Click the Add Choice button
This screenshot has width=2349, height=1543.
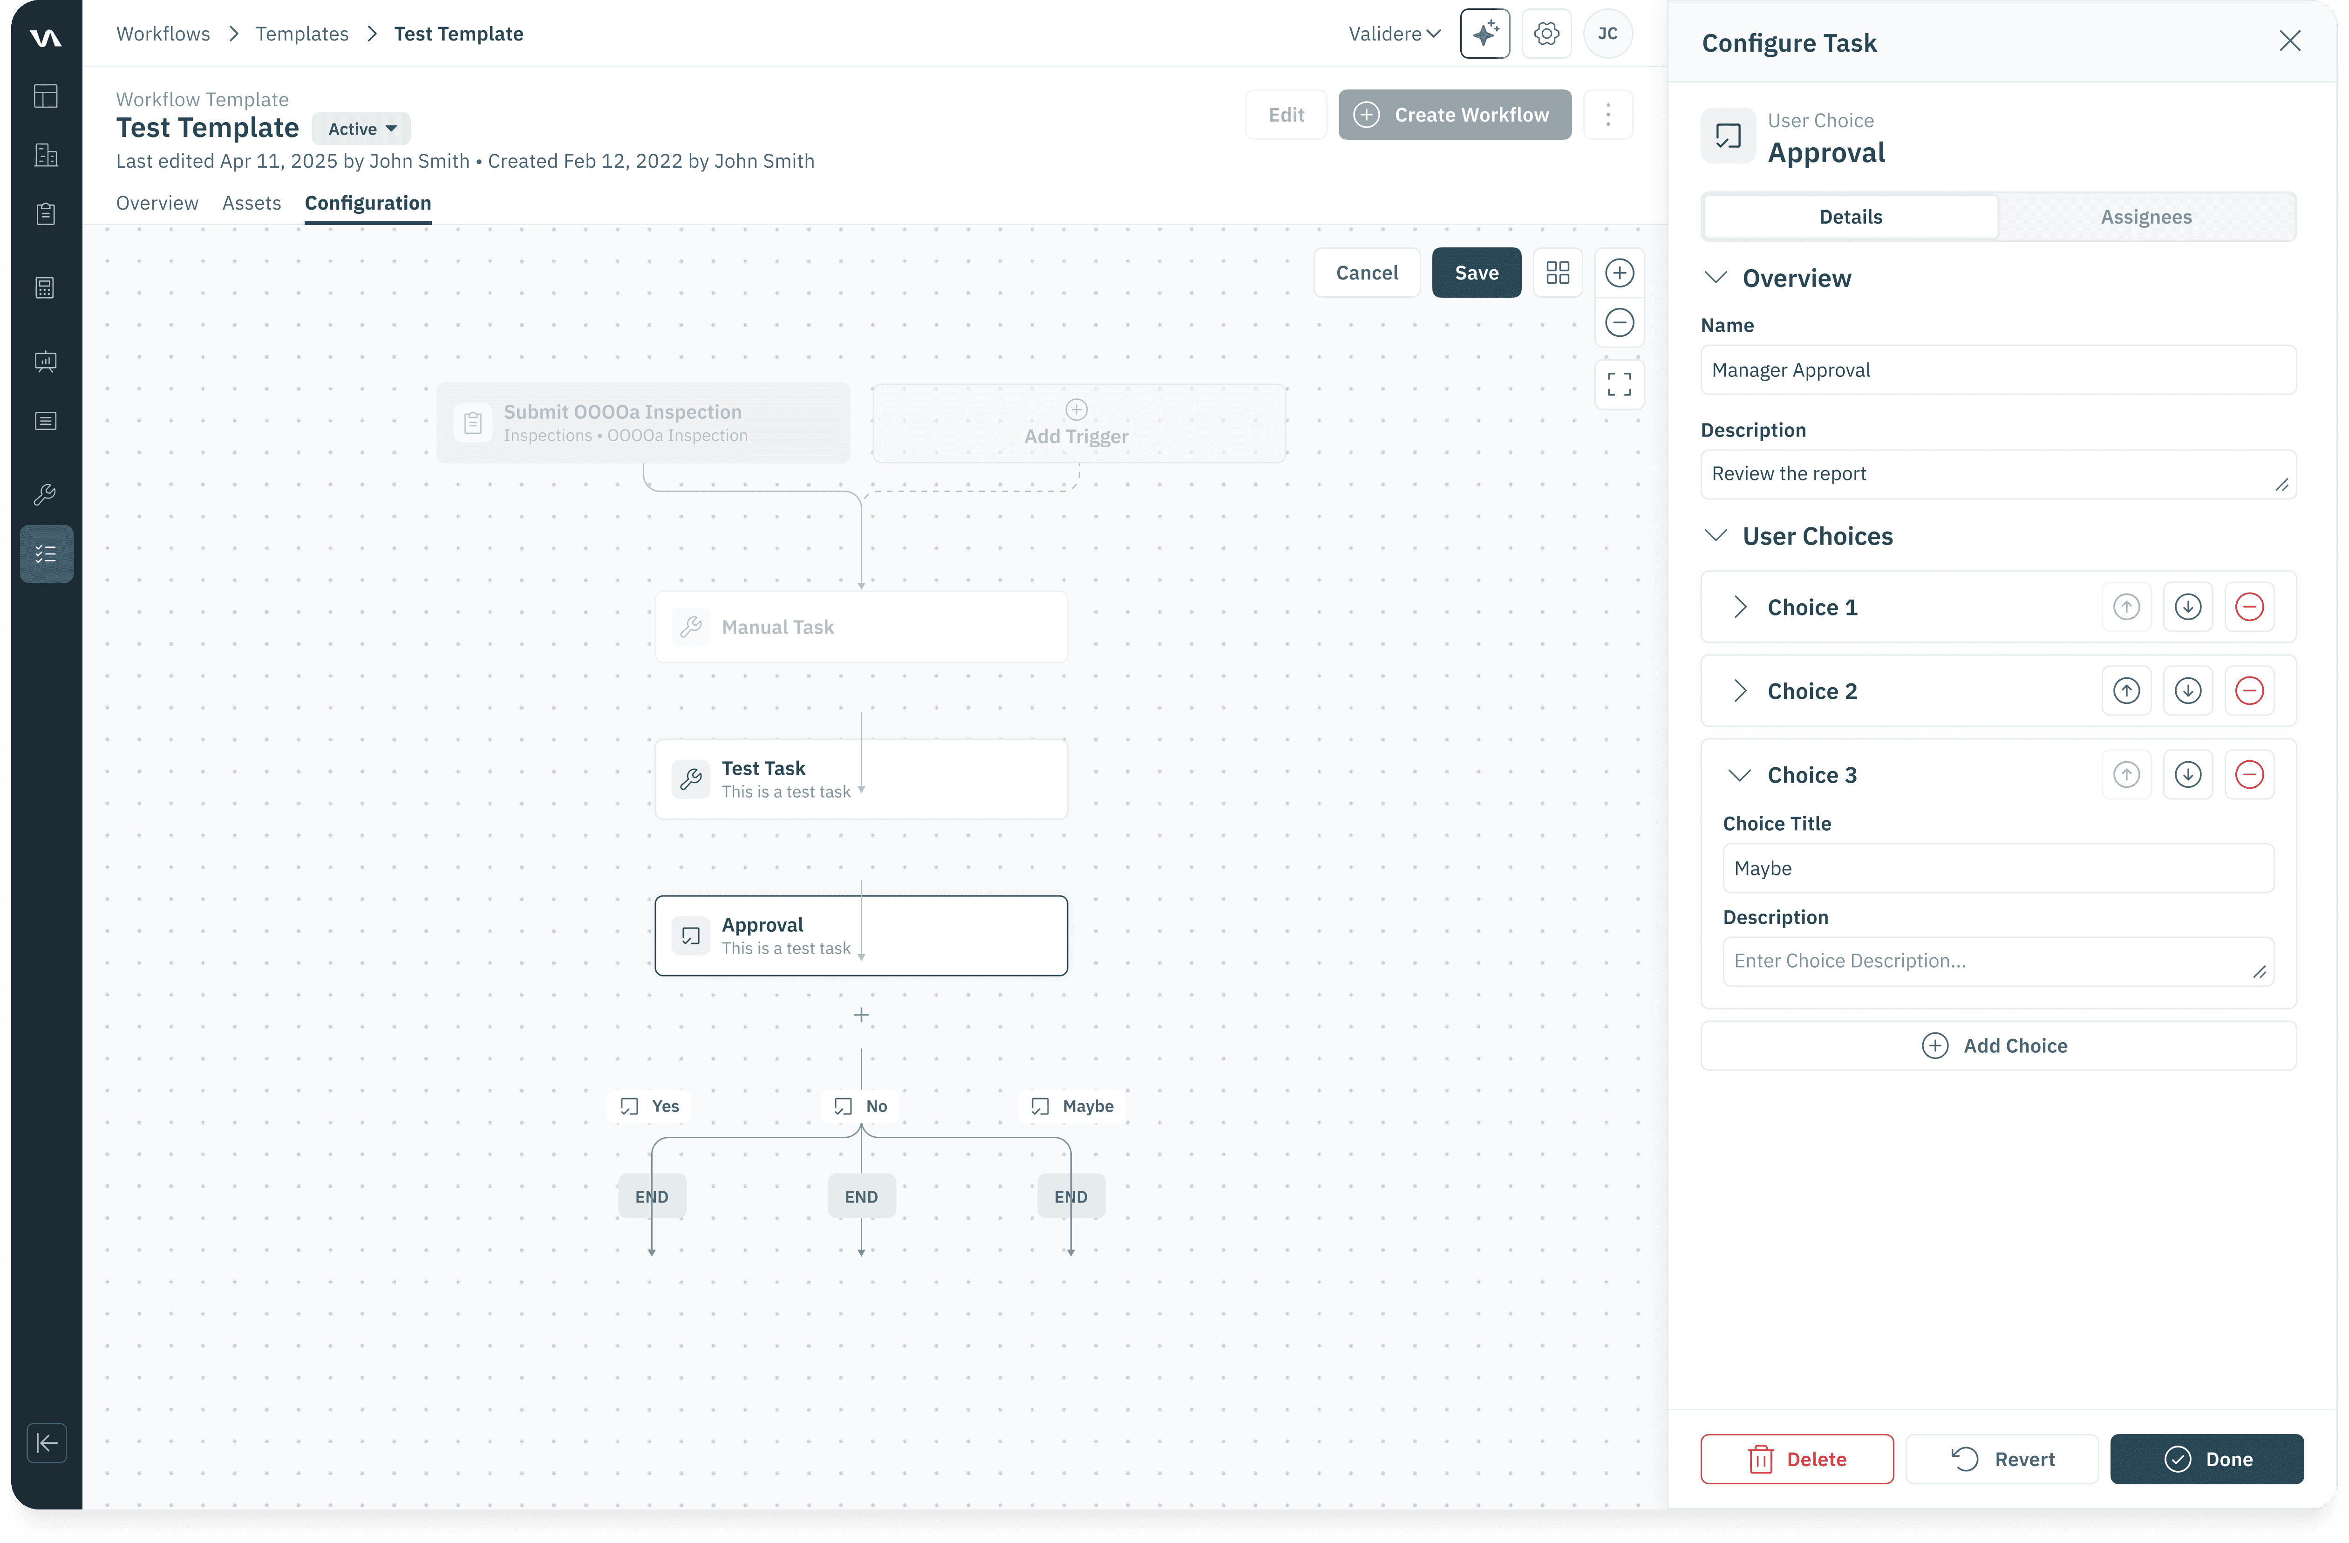pyautogui.click(x=1998, y=1045)
